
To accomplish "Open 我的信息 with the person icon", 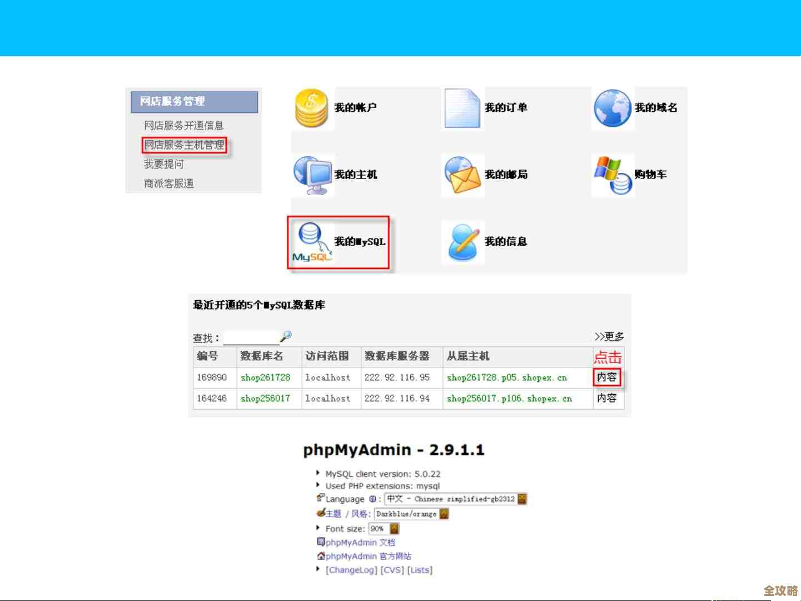I will 462,242.
